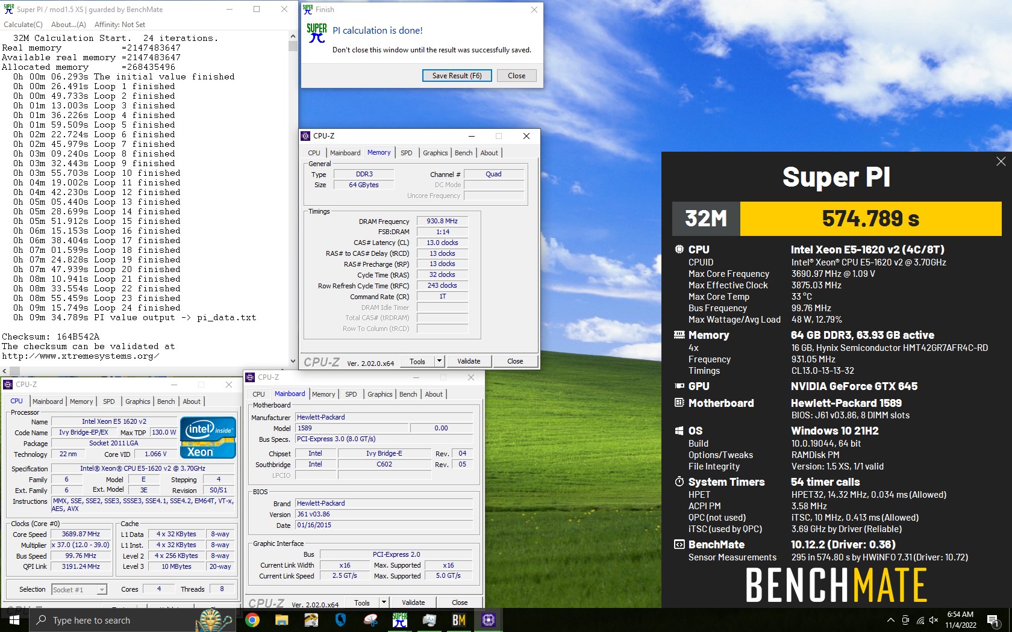Click the CPU-Z Mainboard window title icon
Screen dimensions: 1012x632
pyautogui.click(x=250, y=377)
